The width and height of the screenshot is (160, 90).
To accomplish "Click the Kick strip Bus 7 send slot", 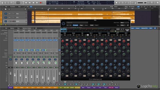I will 15,50.
